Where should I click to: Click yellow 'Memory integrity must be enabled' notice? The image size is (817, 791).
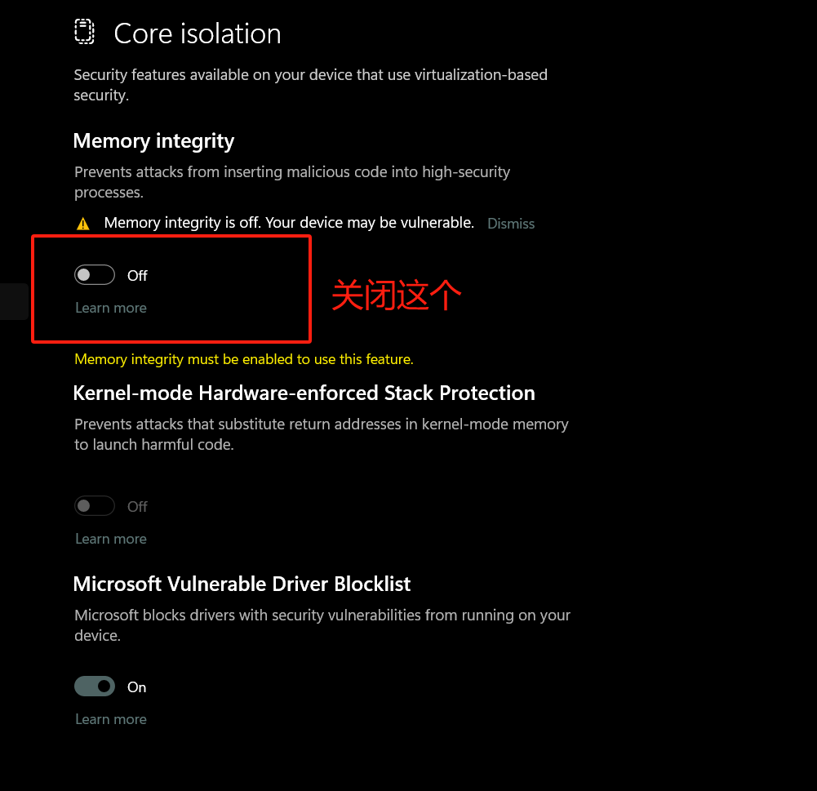coord(243,359)
